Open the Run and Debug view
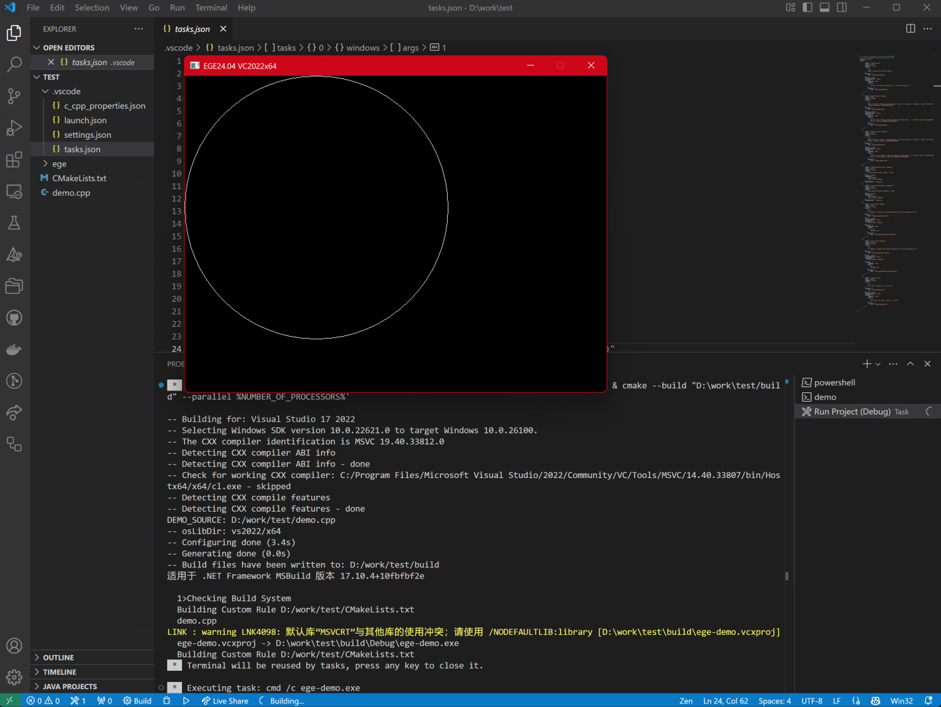941x707 pixels. coord(13,128)
